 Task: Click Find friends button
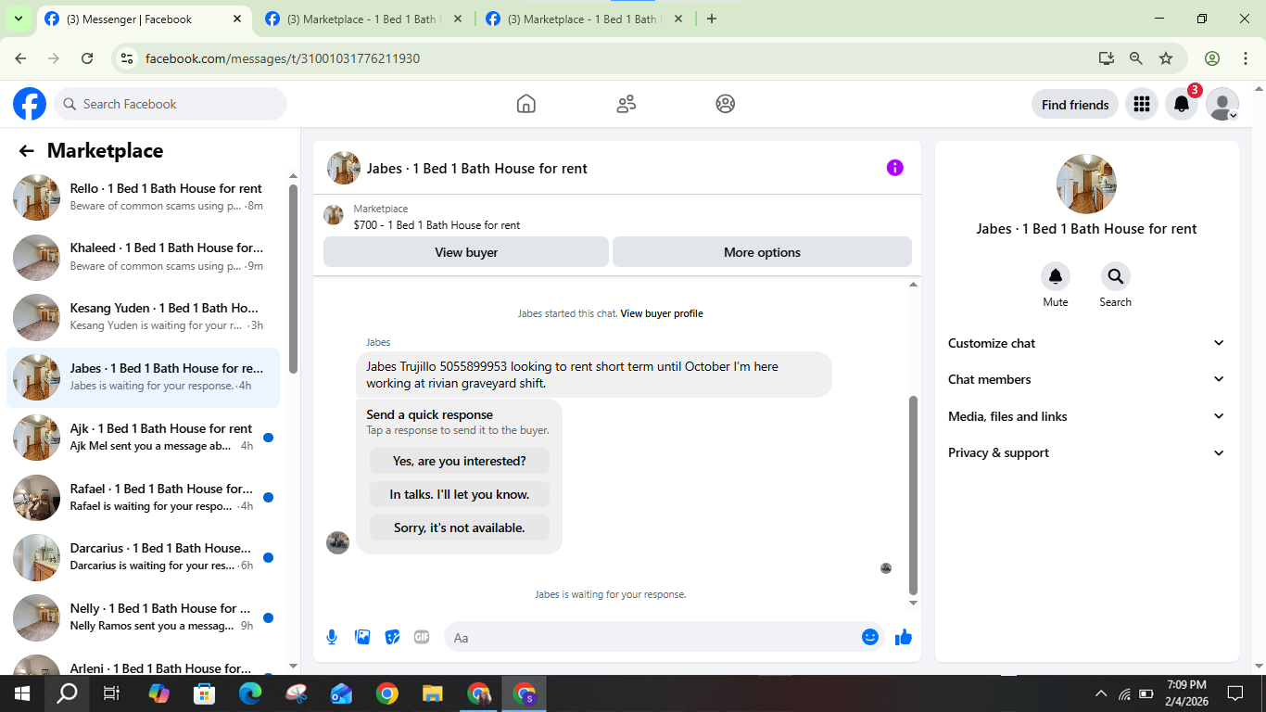1075,105
